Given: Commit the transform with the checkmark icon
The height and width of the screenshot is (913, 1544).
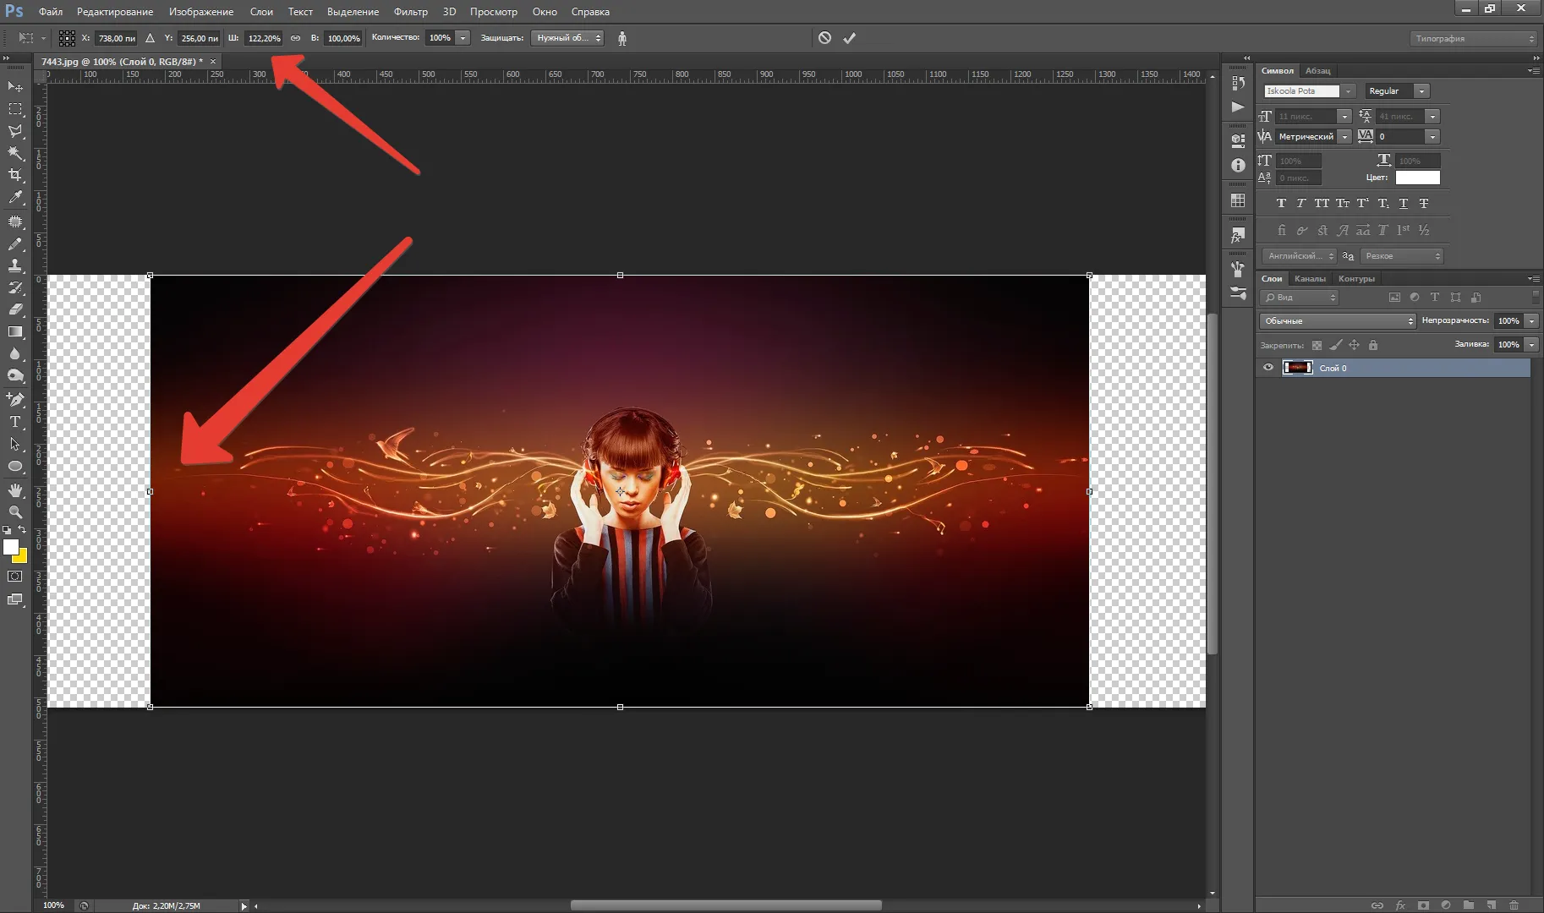Looking at the screenshot, I should pyautogui.click(x=850, y=38).
